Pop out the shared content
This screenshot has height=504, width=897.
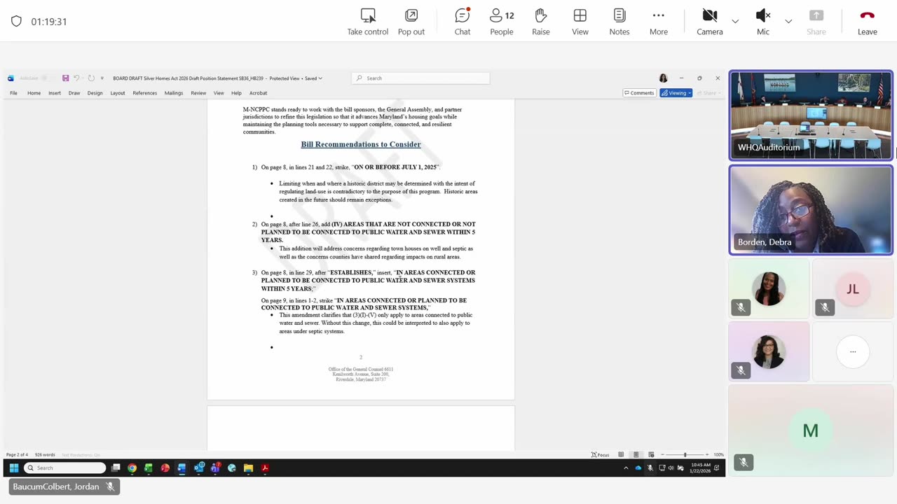(x=411, y=22)
